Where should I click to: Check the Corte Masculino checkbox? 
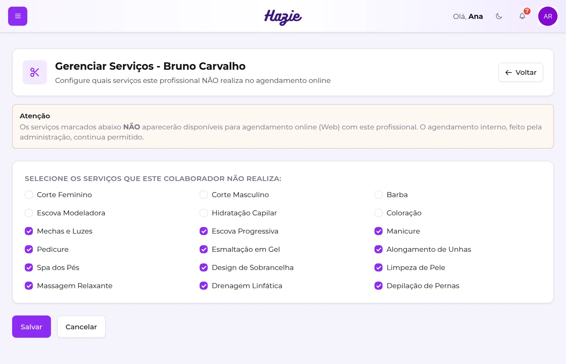click(x=204, y=195)
